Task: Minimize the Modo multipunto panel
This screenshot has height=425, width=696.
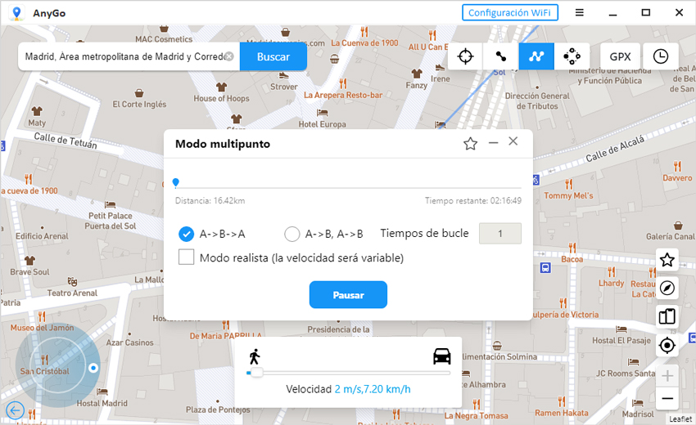Action: tap(493, 143)
